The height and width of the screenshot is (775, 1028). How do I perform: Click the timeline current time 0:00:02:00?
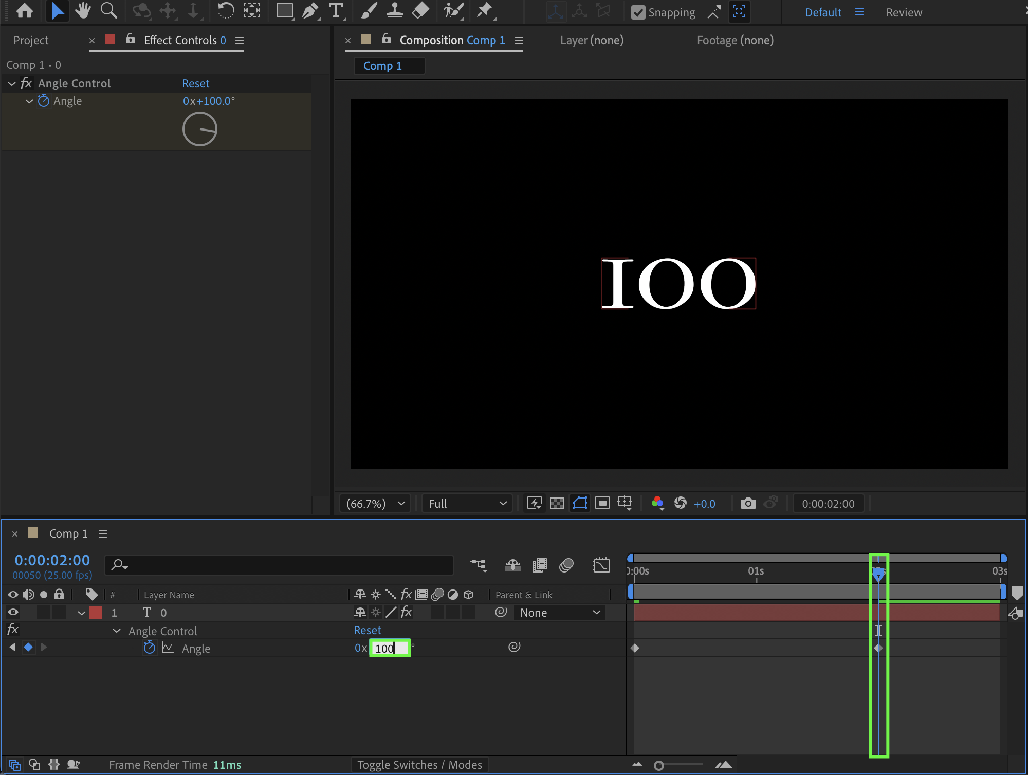pyautogui.click(x=52, y=560)
